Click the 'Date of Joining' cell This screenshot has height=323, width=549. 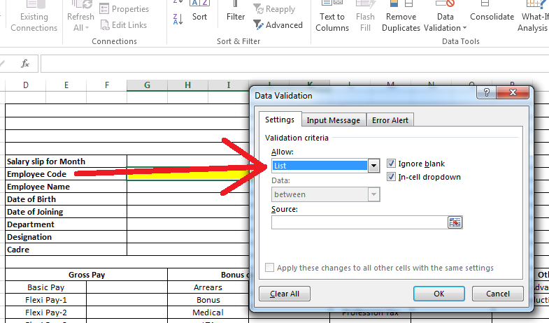66,212
